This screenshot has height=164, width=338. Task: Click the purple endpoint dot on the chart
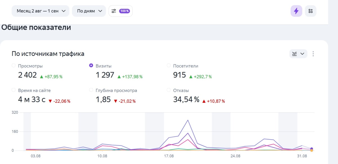312,149
